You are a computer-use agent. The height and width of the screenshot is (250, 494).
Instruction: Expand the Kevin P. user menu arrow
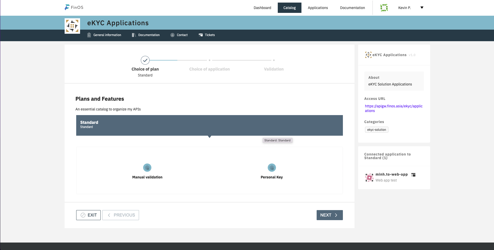coord(422,8)
